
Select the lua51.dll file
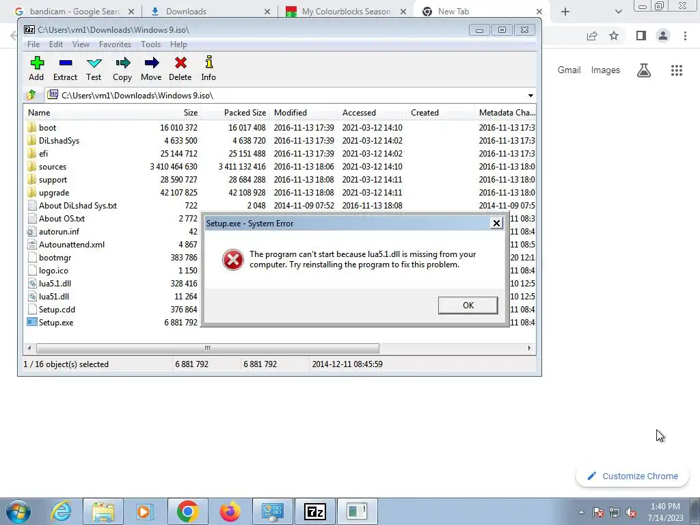point(49,296)
